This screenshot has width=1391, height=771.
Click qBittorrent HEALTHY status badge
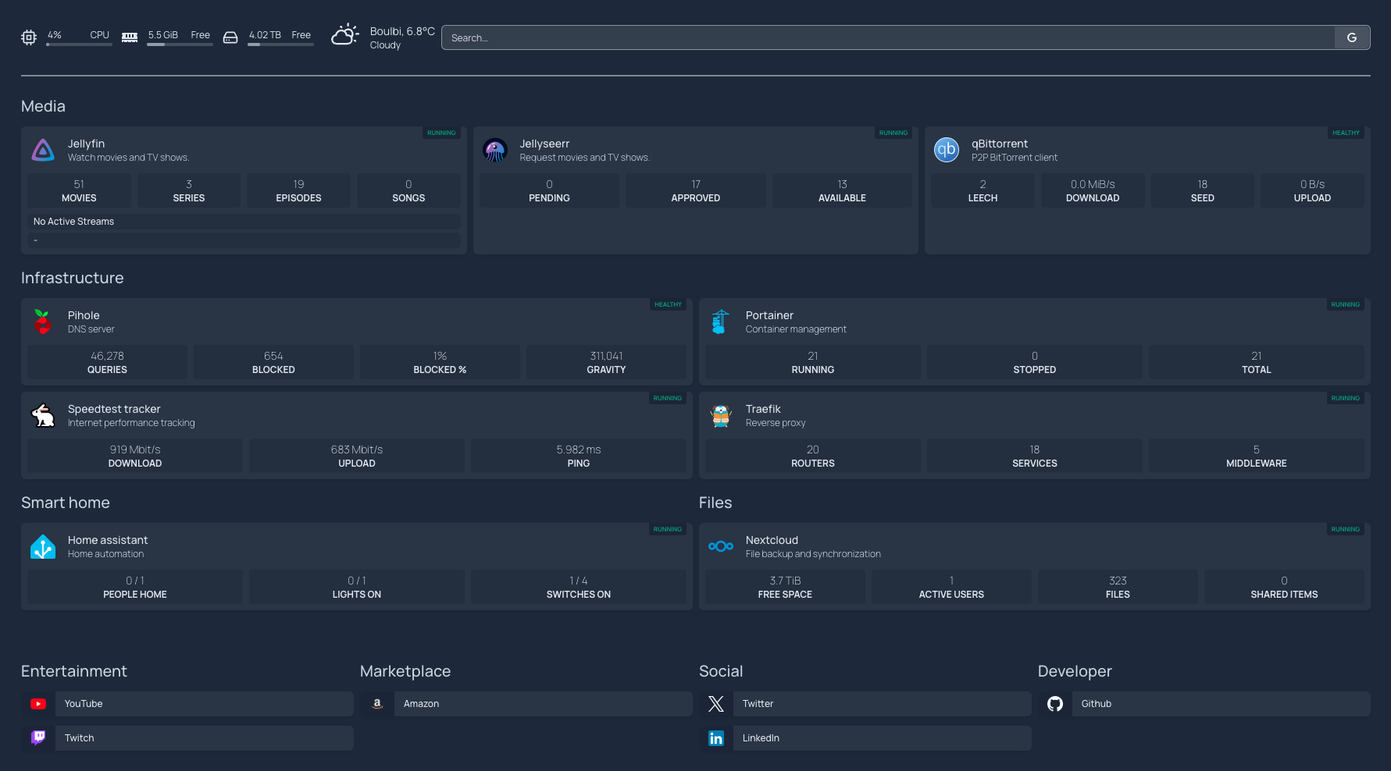[x=1346, y=133]
